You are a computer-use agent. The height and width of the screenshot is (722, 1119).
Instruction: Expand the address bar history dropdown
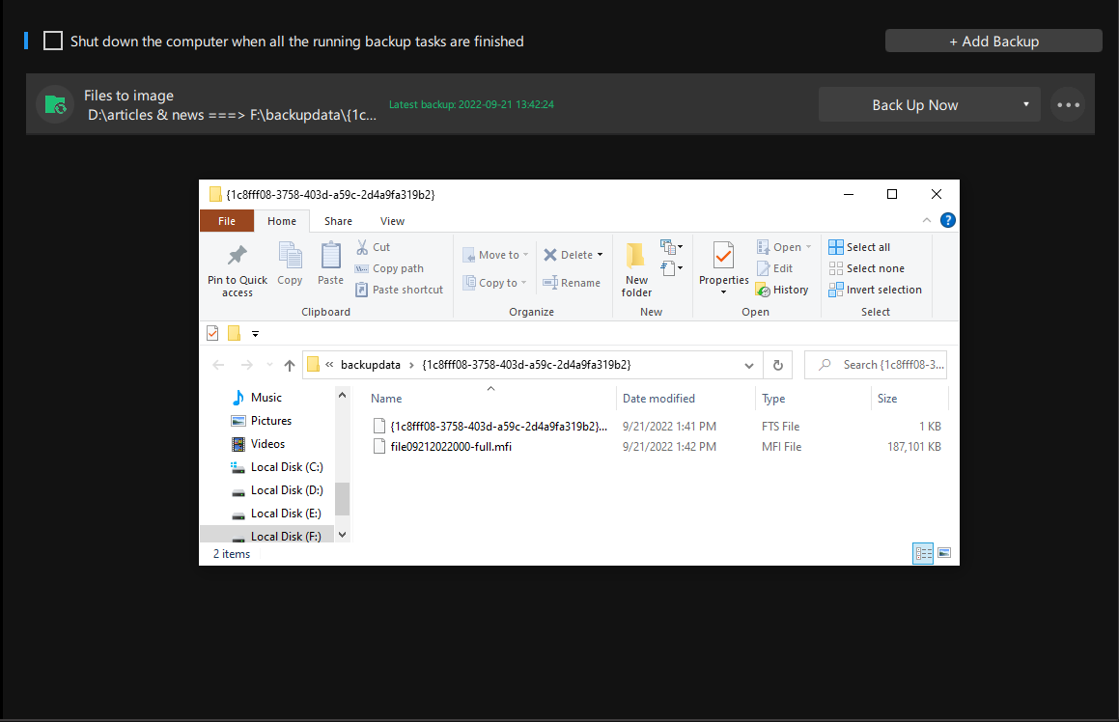click(x=749, y=365)
